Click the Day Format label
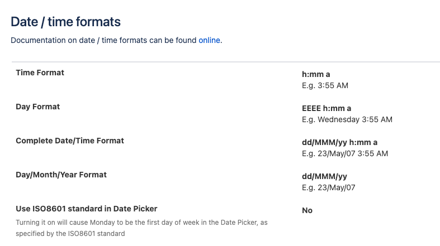The width and height of the screenshot is (440, 246). click(x=37, y=107)
